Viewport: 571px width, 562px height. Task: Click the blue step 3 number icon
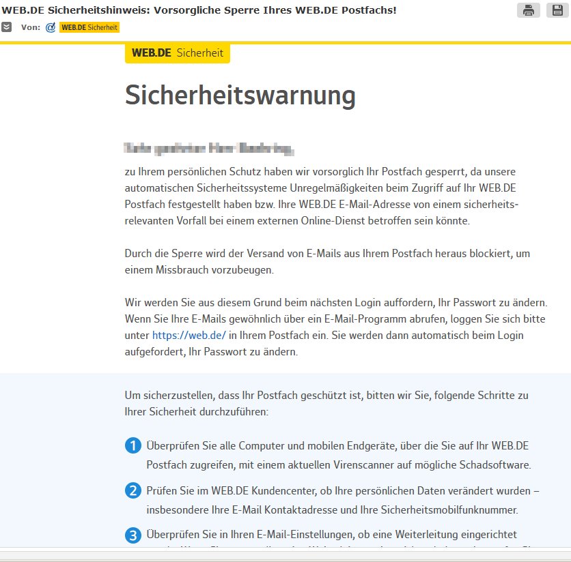[x=133, y=535]
